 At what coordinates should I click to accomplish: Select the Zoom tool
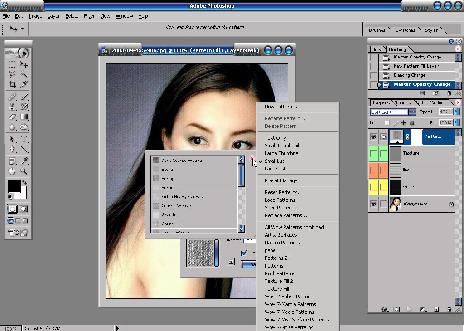pos(24,171)
